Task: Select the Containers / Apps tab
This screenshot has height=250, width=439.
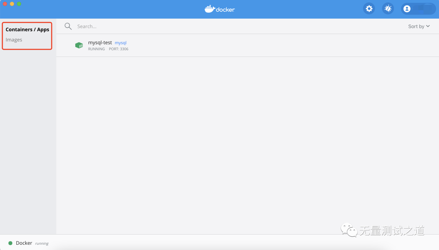Action: (27, 29)
